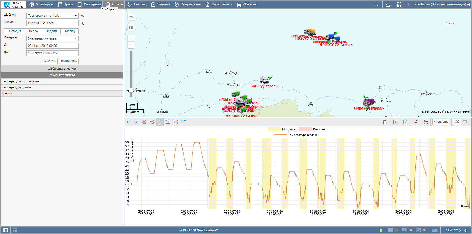This screenshot has height=234, width=472.
Task: Toggle map layer visibility eye button
Action: click(131, 17)
